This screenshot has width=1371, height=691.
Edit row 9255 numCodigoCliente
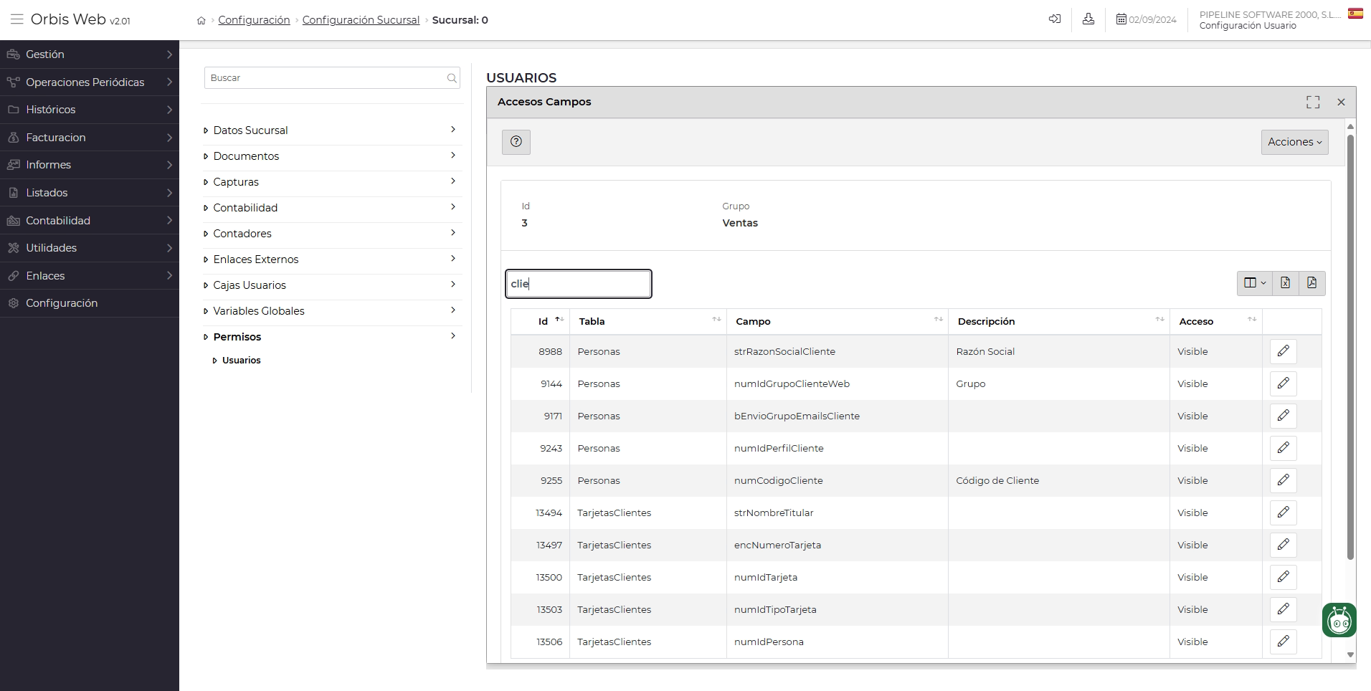click(1284, 480)
